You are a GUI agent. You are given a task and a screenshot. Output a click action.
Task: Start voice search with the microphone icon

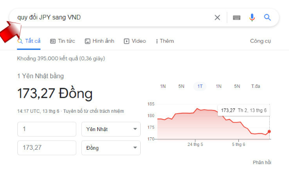coord(252,18)
